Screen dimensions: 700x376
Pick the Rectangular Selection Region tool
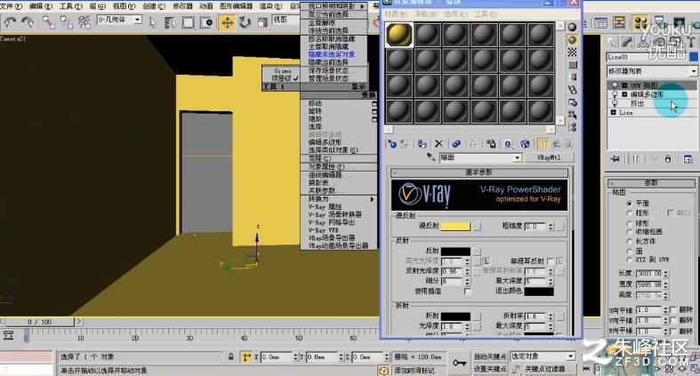point(188,22)
